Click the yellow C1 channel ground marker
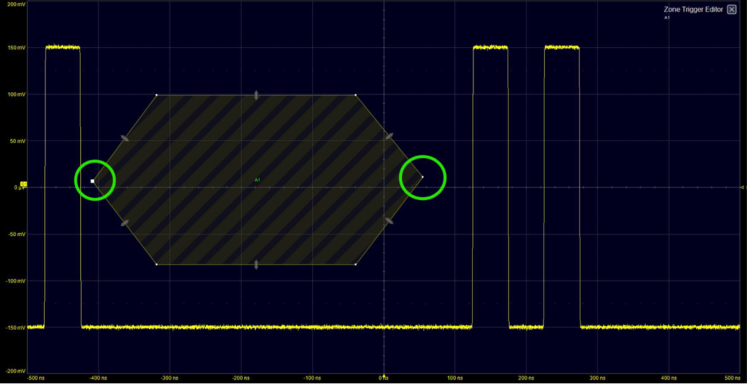Screen dimensions: 747x384 point(24,184)
